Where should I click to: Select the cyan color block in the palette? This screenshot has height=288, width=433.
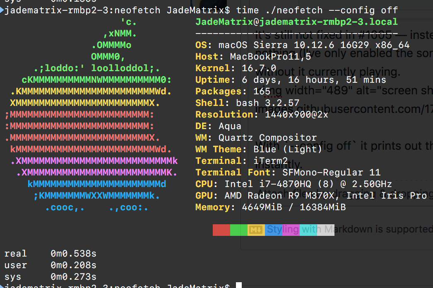point(308,230)
